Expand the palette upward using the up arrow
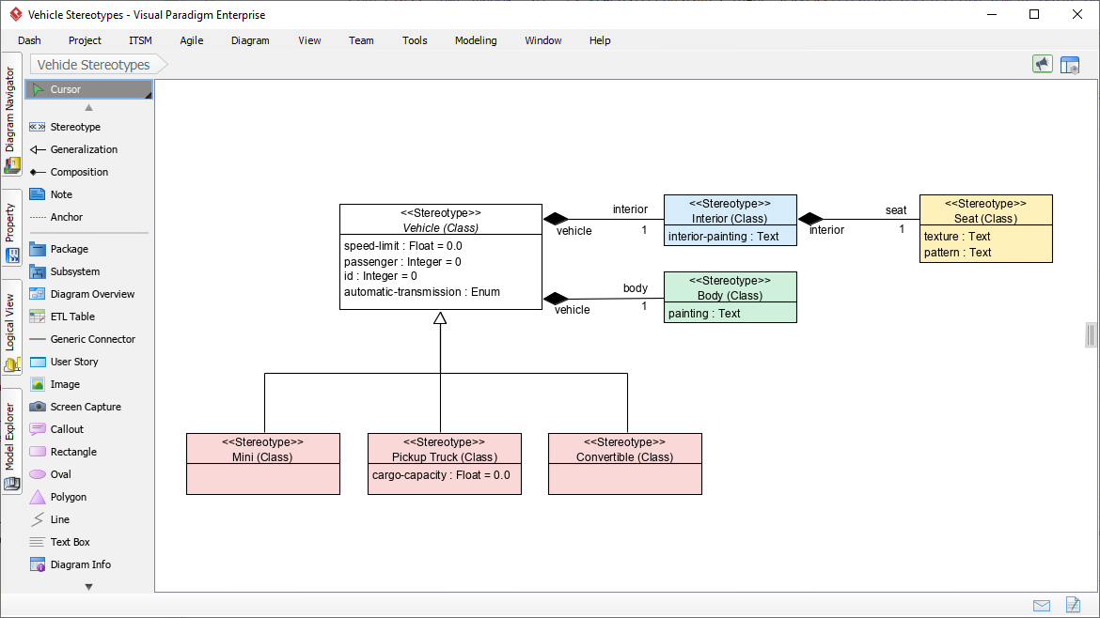1100x618 pixels. (88, 107)
